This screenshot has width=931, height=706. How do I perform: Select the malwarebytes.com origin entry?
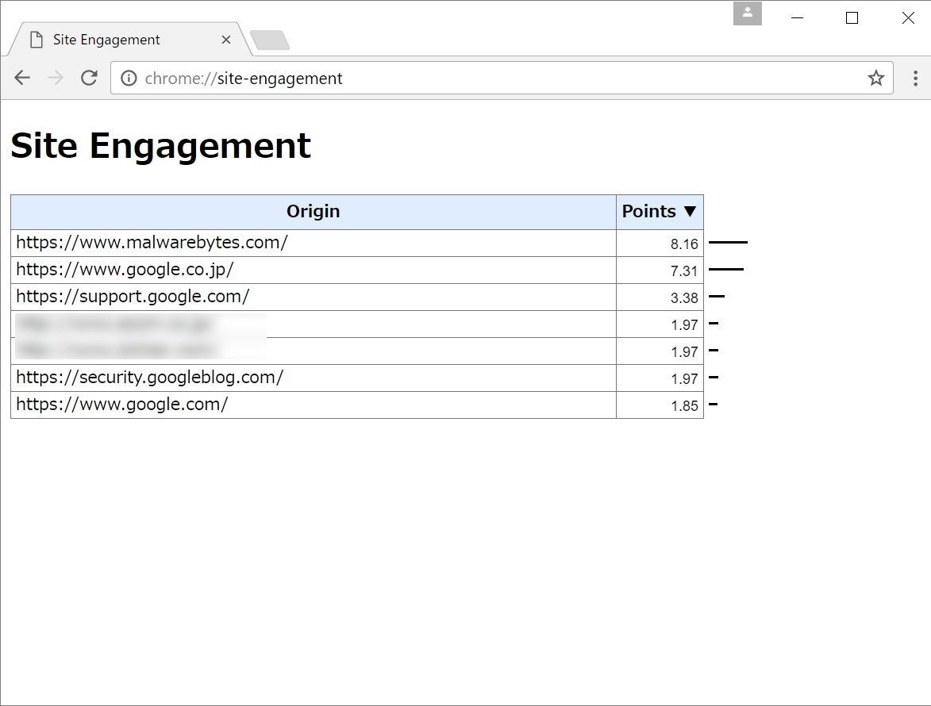click(152, 243)
